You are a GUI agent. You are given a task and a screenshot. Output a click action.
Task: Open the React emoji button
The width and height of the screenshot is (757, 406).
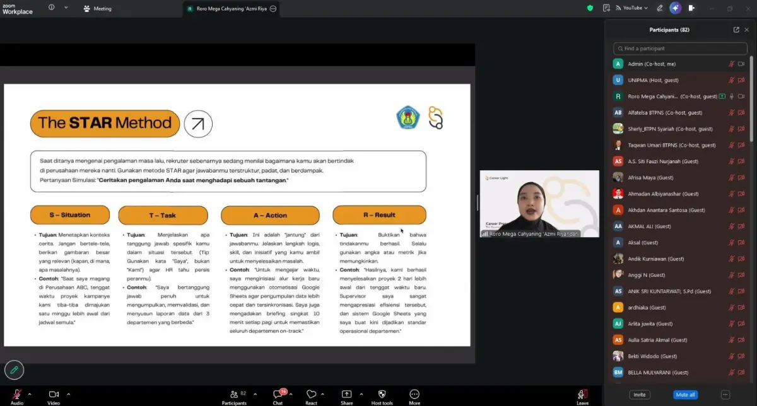point(311,397)
